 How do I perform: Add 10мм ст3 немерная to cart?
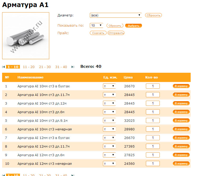pyautogui.click(x=181, y=129)
